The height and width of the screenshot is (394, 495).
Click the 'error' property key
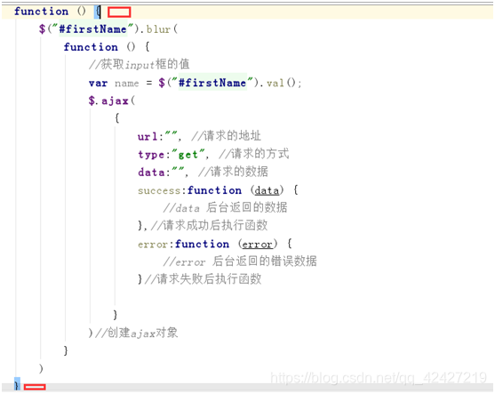(153, 245)
